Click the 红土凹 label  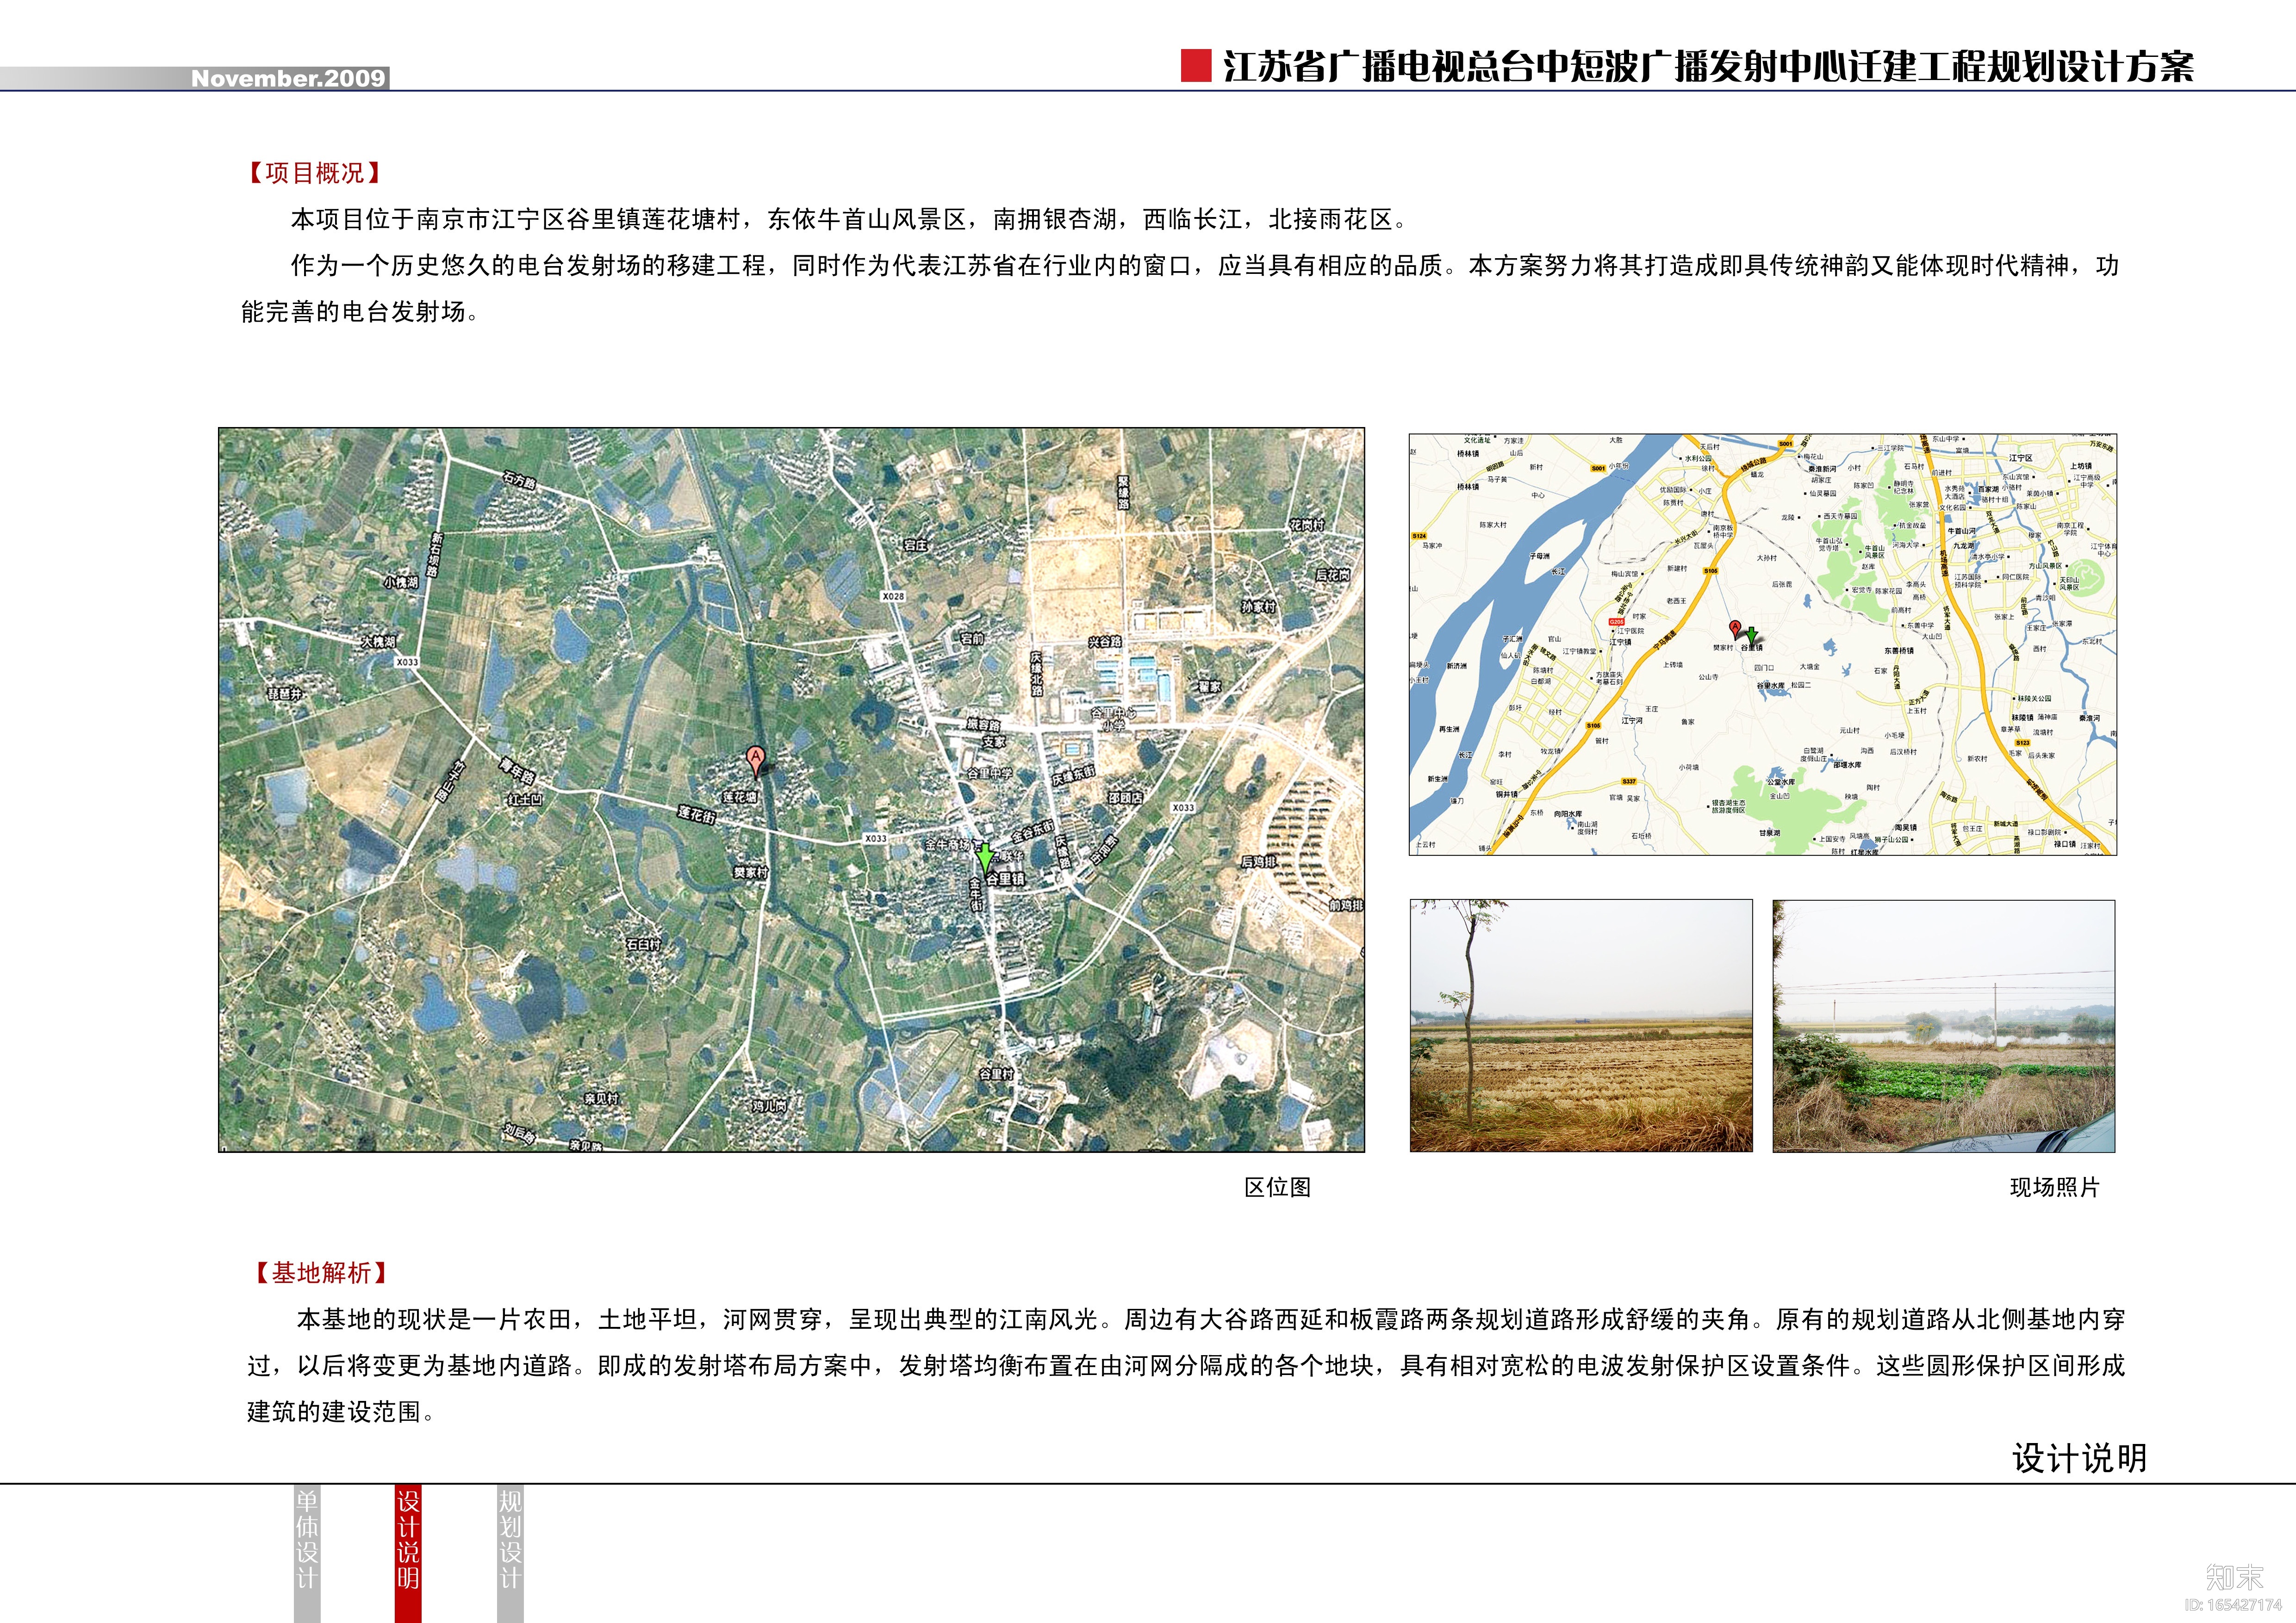coord(524,799)
